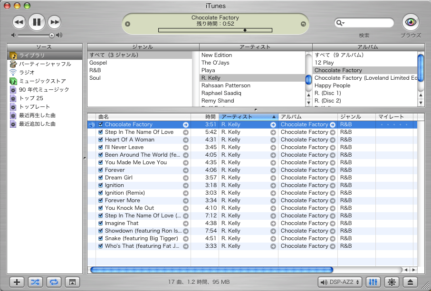Open the トップレート smart playlist
Viewport: 431px width, 291px height.
45,107
